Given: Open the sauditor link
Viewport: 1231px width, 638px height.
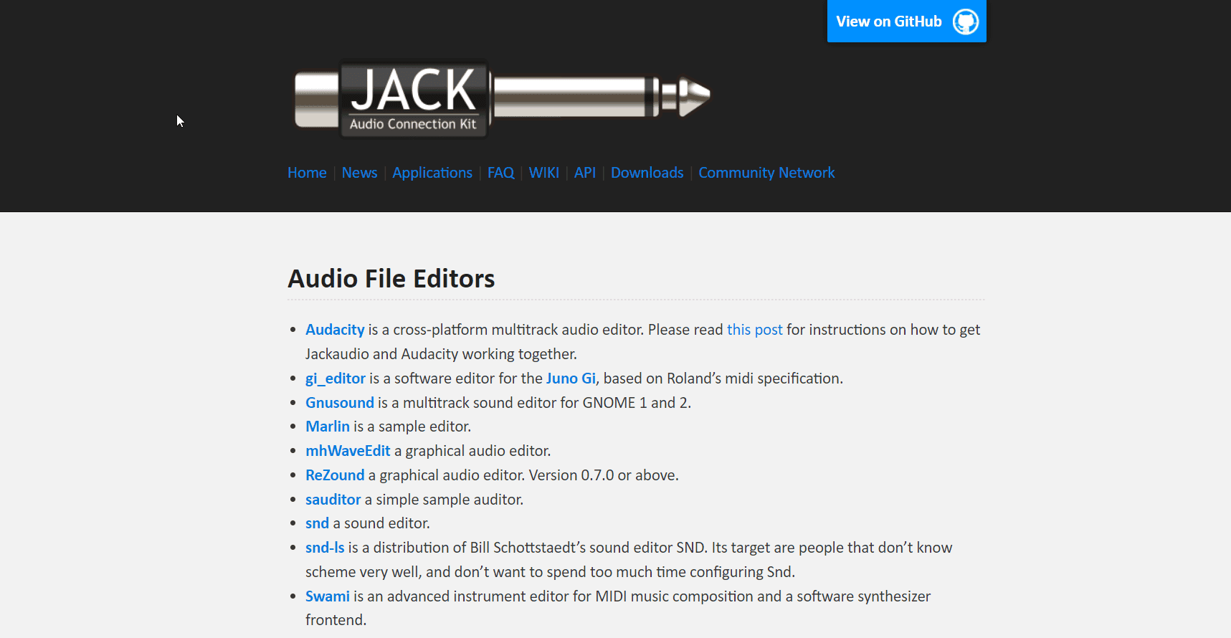Looking at the screenshot, I should click(333, 500).
